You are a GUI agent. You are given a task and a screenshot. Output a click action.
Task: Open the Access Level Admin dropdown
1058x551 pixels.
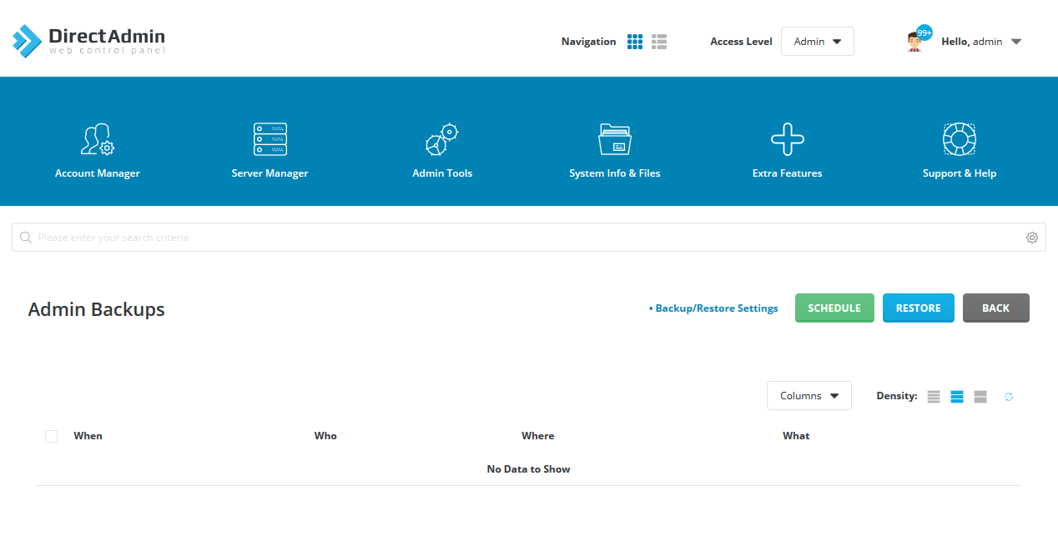(817, 42)
